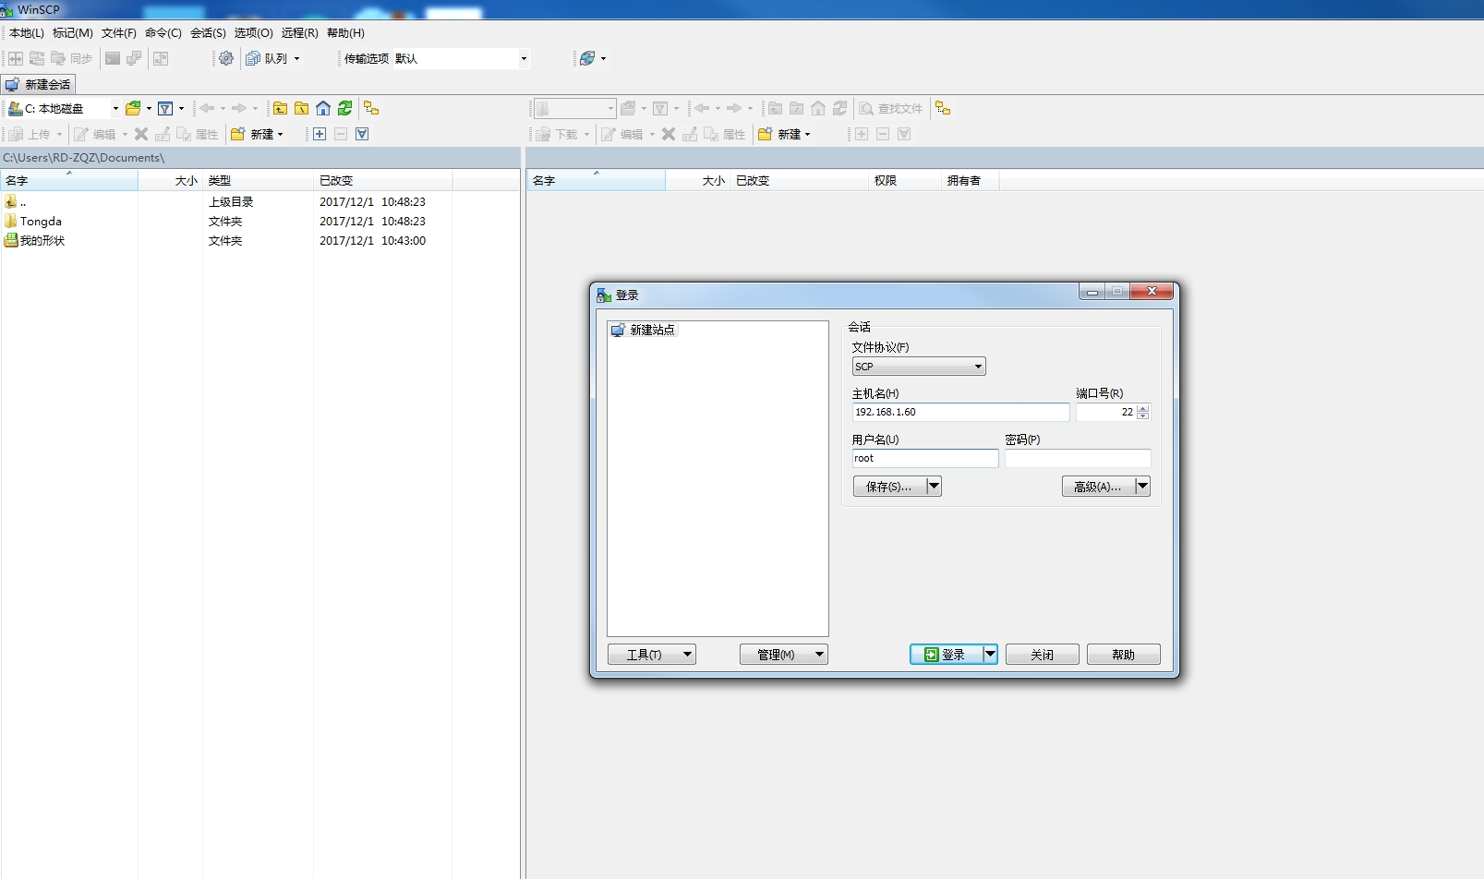Click local delete X icon

point(141,134)
